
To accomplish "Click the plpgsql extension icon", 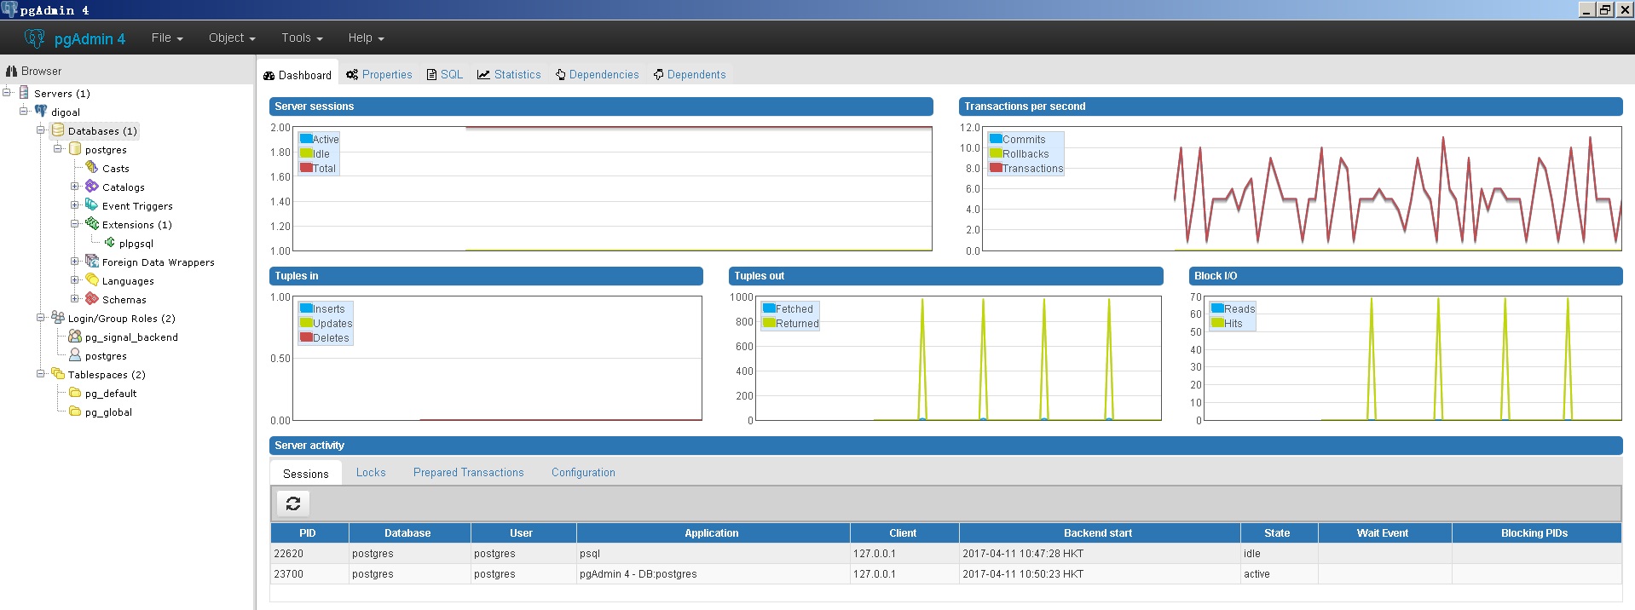I will pos(109,243).
